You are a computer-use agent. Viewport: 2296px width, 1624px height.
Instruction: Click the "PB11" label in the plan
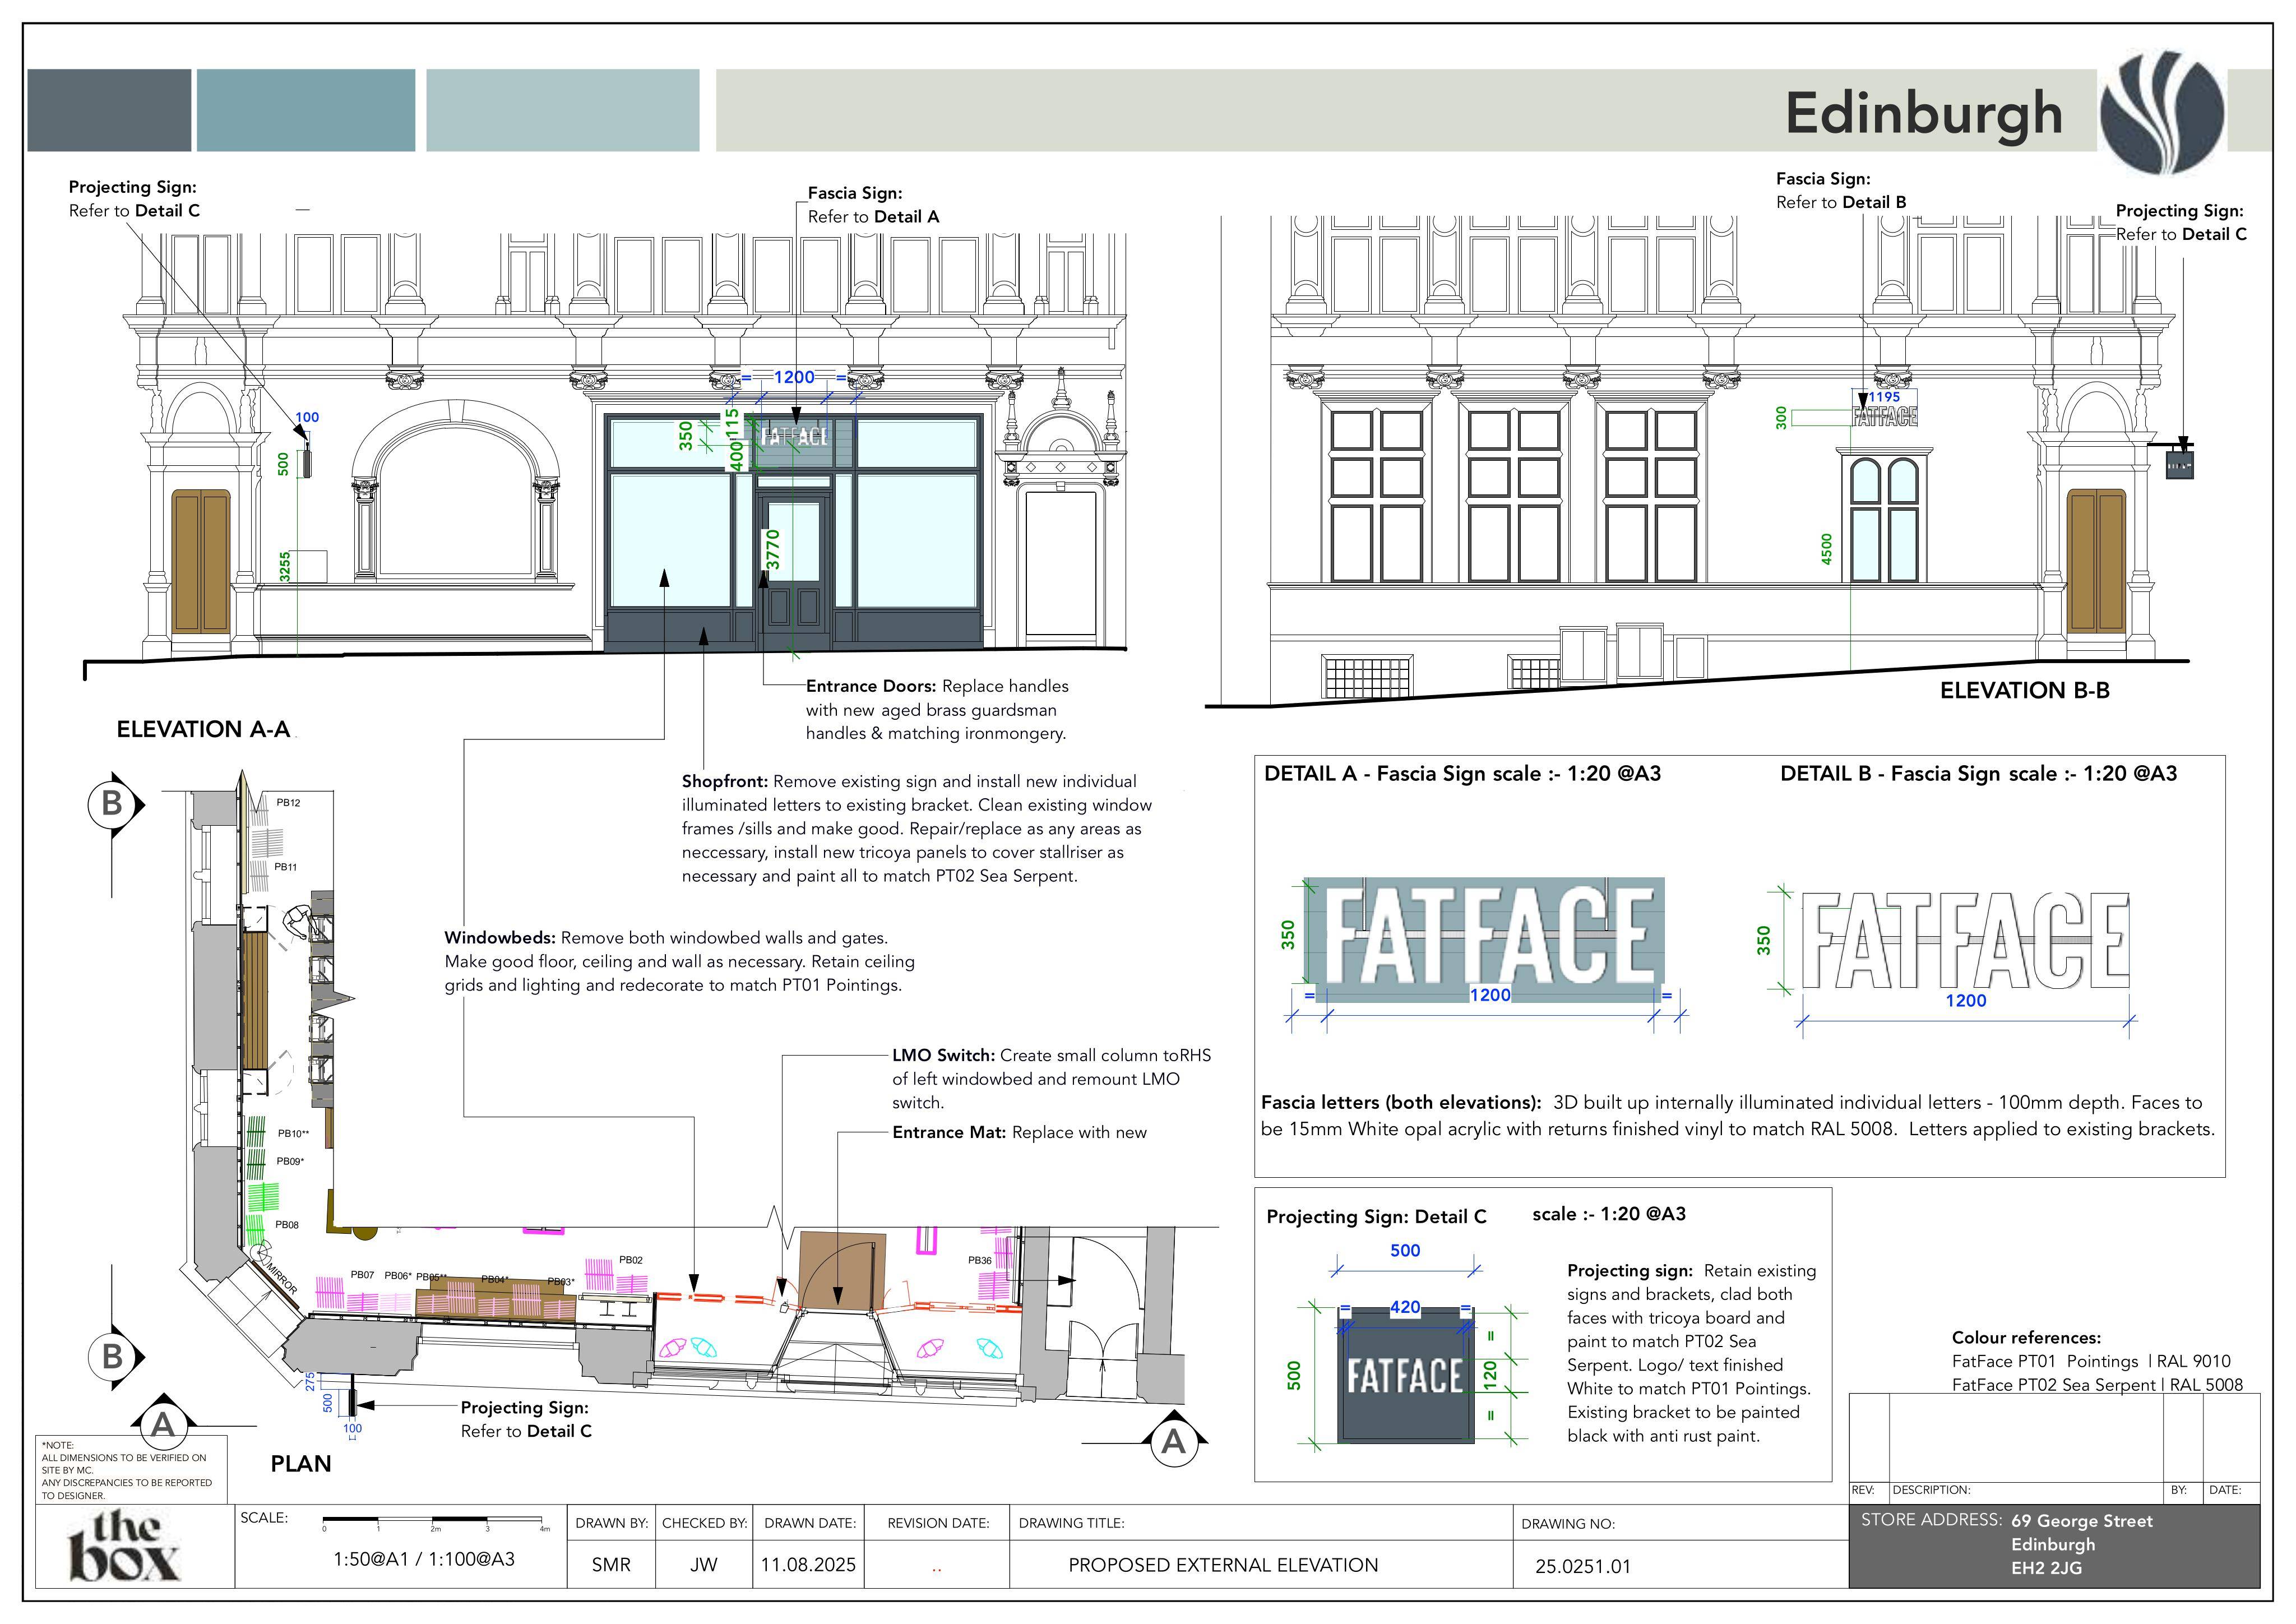coord(286,867)
